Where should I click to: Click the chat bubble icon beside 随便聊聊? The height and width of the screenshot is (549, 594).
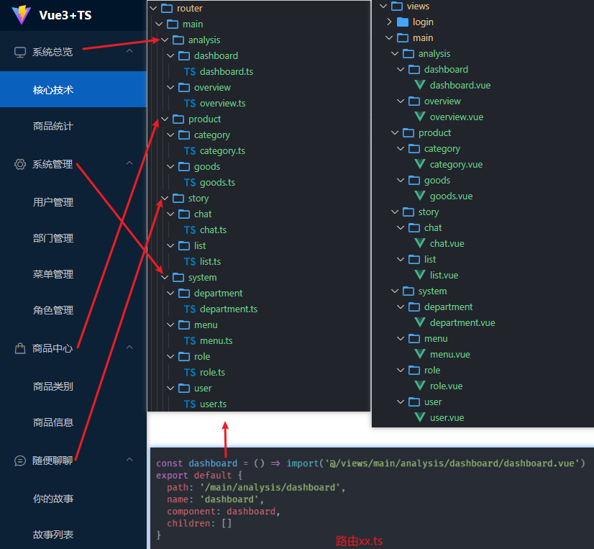(20, 460)
